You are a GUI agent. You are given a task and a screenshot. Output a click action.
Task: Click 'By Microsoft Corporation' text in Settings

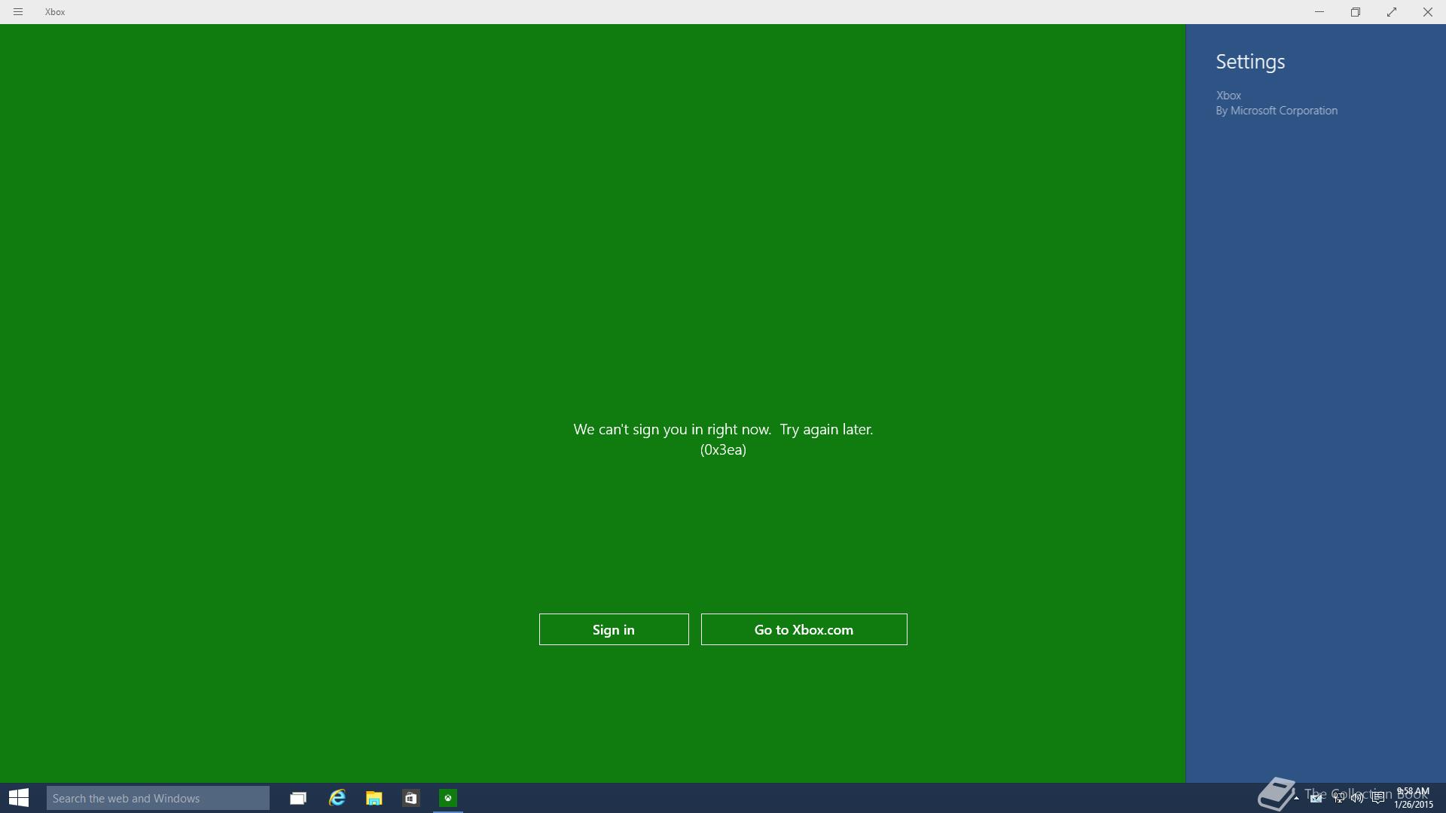tap(1277, 111)
